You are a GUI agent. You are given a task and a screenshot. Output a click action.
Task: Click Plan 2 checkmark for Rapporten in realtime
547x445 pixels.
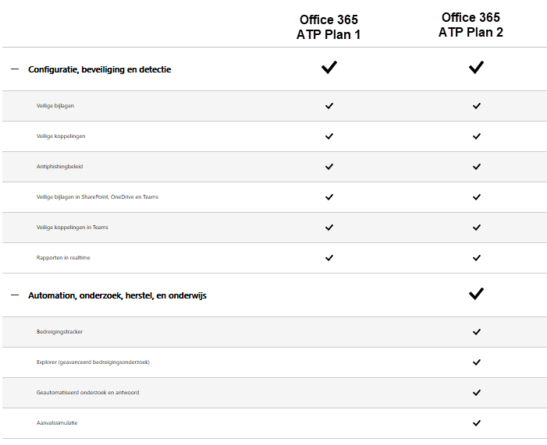coord(477,258)
